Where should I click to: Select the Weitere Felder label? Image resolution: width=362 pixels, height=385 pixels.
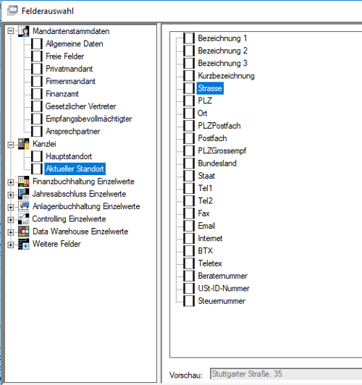click(56, 244)
